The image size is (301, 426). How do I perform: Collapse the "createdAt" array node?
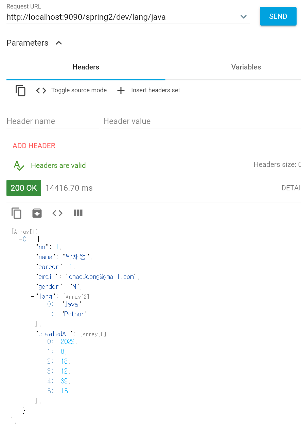(33, 334)
